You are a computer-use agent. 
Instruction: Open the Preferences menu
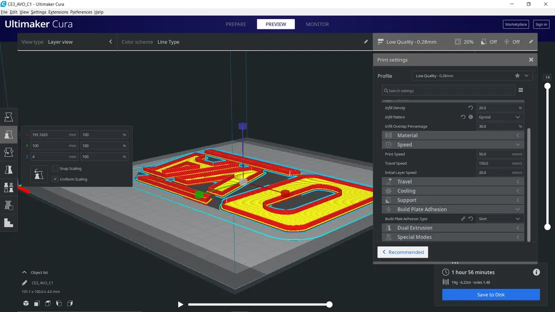point(81,12)
